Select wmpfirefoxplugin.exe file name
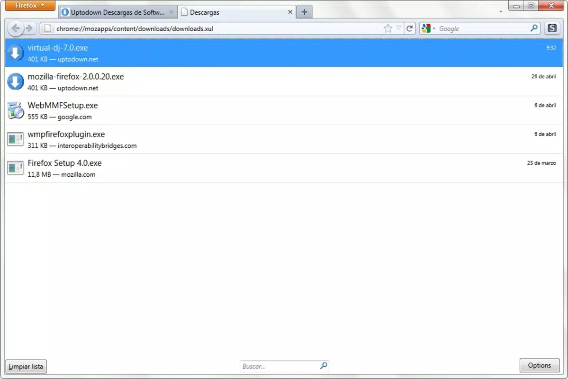The height and width of the screenshot is (379, 568). (x=66, y=134)
